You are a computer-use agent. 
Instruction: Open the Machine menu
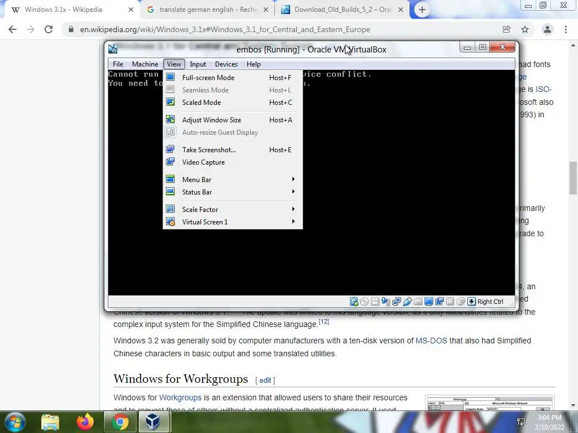pos(145,64)
